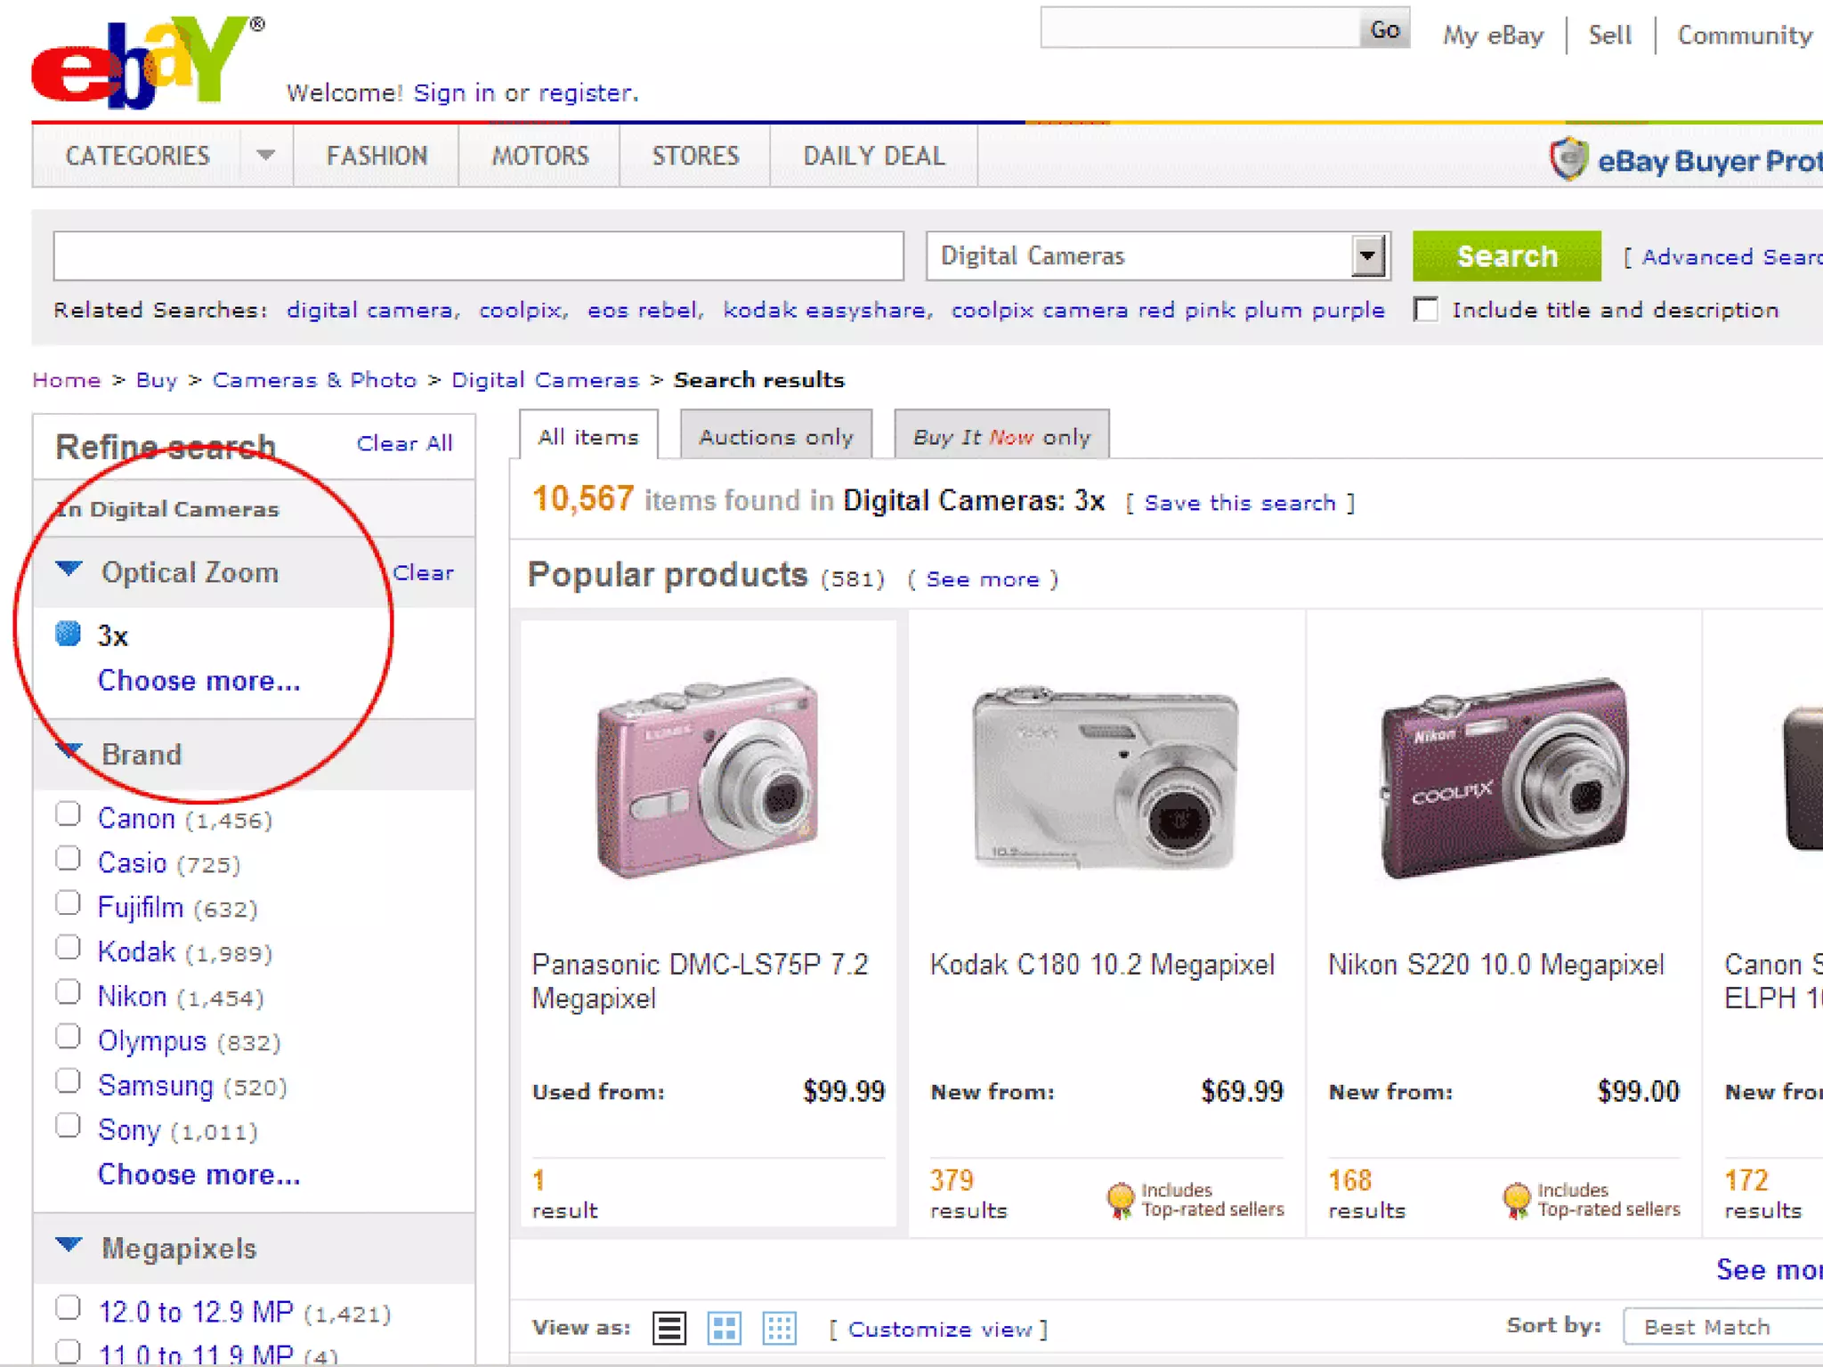Screen dimensions: 1823x1367
Task: Uncheck the 3x optical zoom filter
Action: pos(69,634)
